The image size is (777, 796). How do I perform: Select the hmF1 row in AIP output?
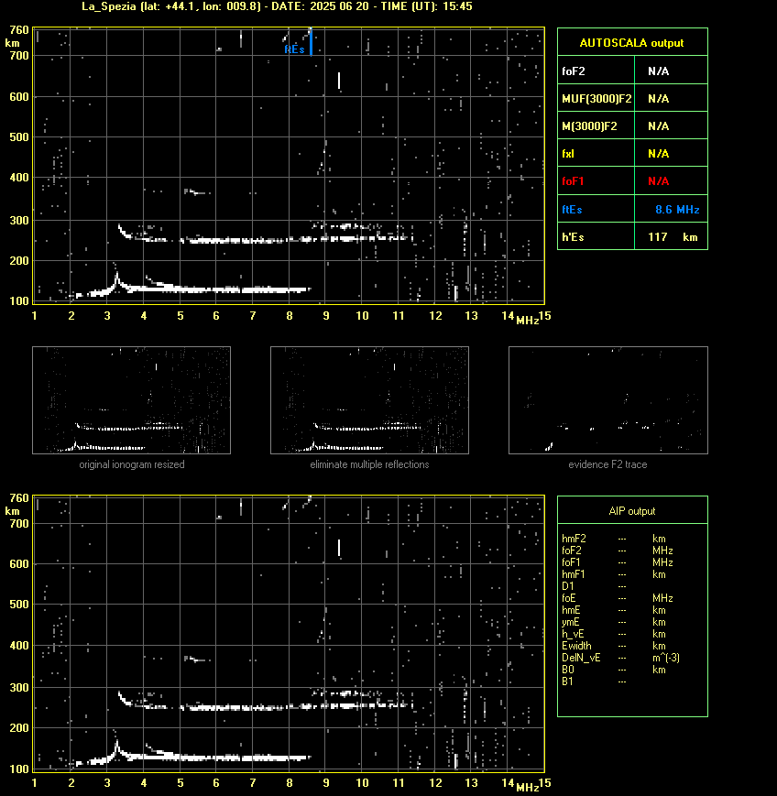(x=620, y=574)
